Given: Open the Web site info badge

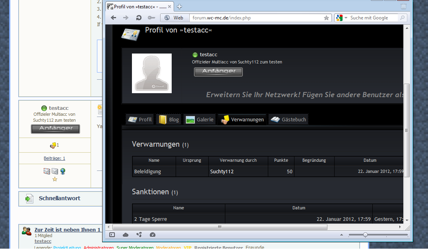Looking at the screenshot, I should click(174, 18).
